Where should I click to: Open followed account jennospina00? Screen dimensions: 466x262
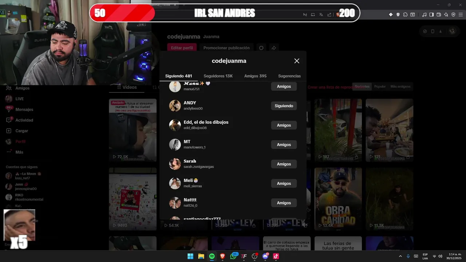21,187
